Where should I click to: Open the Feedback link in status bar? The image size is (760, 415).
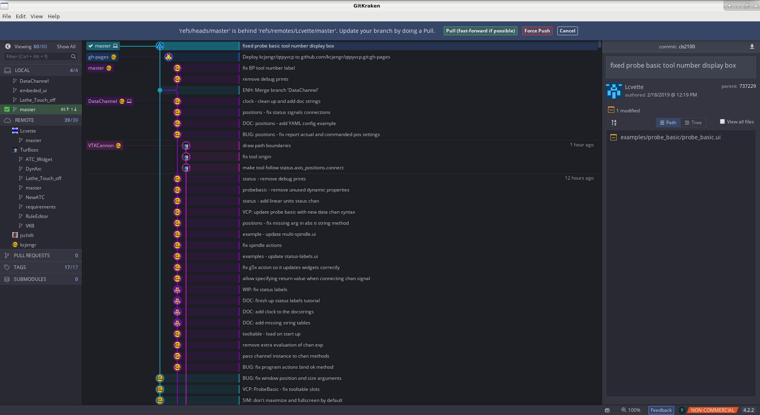tap(661, 410)
